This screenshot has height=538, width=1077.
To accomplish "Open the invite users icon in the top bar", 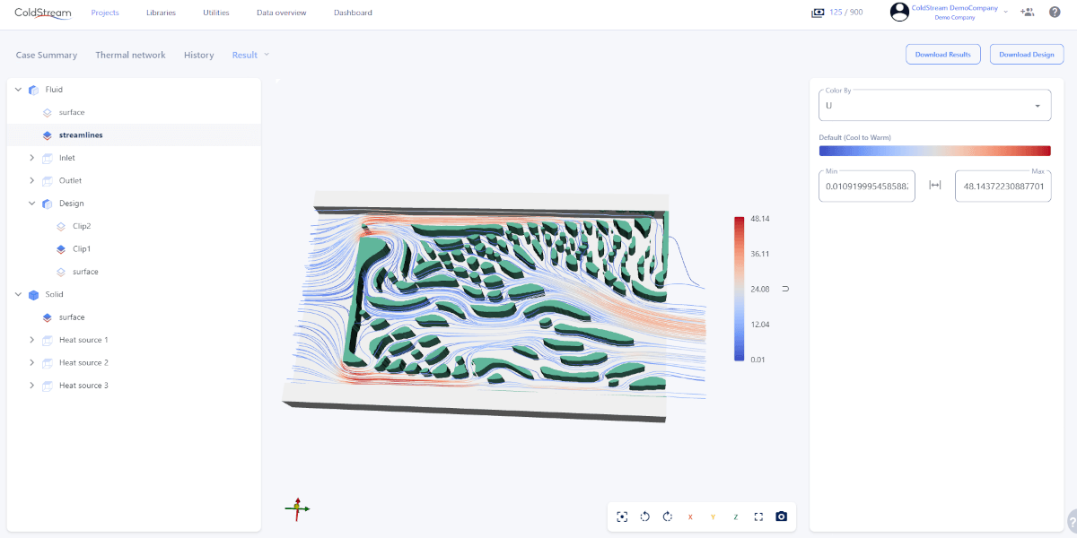I will (x=1028, y=12).
